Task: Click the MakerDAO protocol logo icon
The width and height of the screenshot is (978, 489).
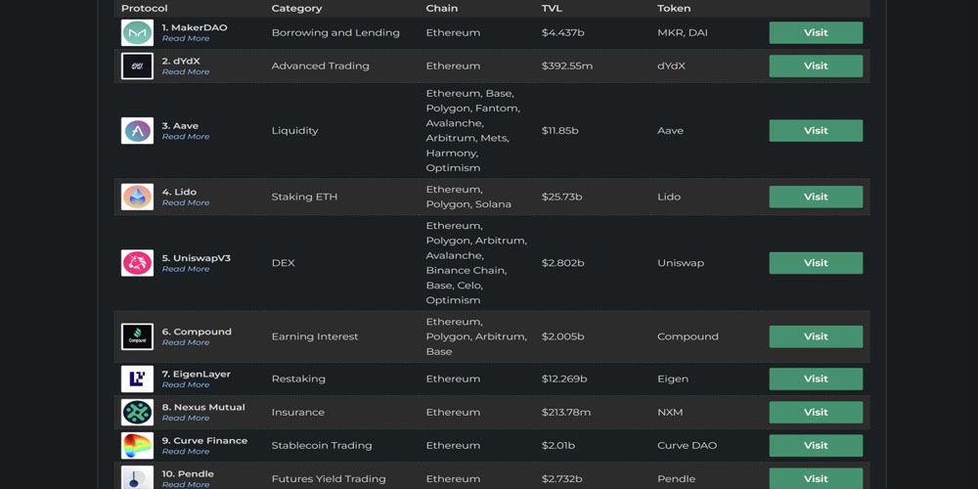Action: pyautogui.click(x=137, y=33)
